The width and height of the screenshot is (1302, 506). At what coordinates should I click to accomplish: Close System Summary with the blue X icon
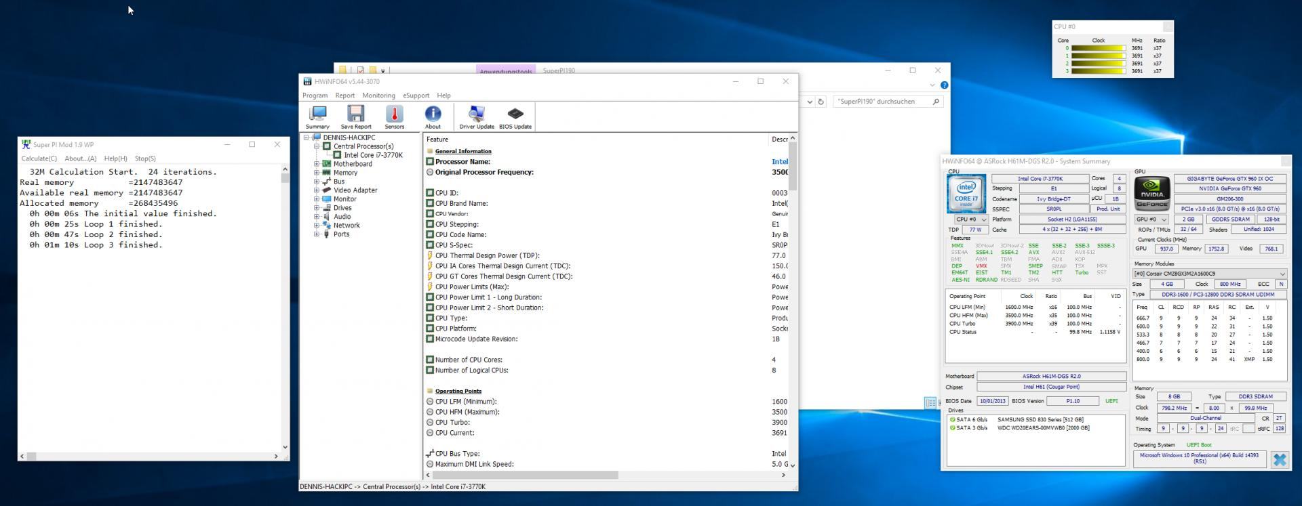point(1279,459)
